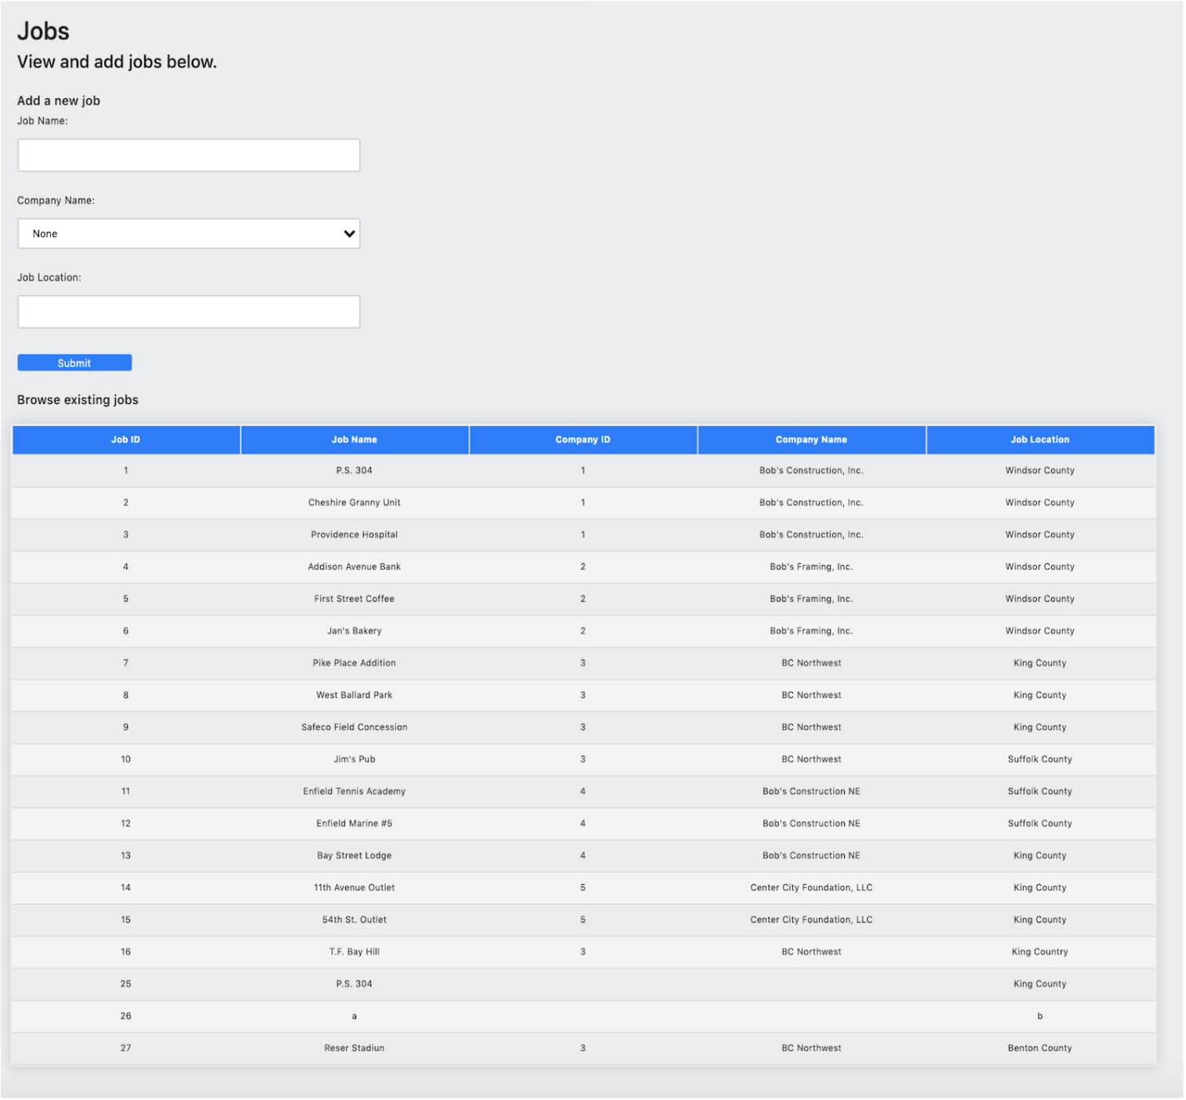Click the Company ID column header
The width and height of the screenshot is (1186, 1100).
[582, 439]
